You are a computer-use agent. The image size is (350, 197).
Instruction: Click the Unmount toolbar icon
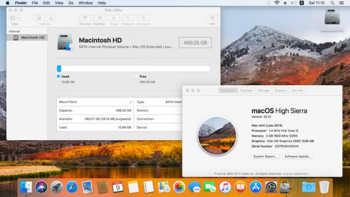pos(143,18)
